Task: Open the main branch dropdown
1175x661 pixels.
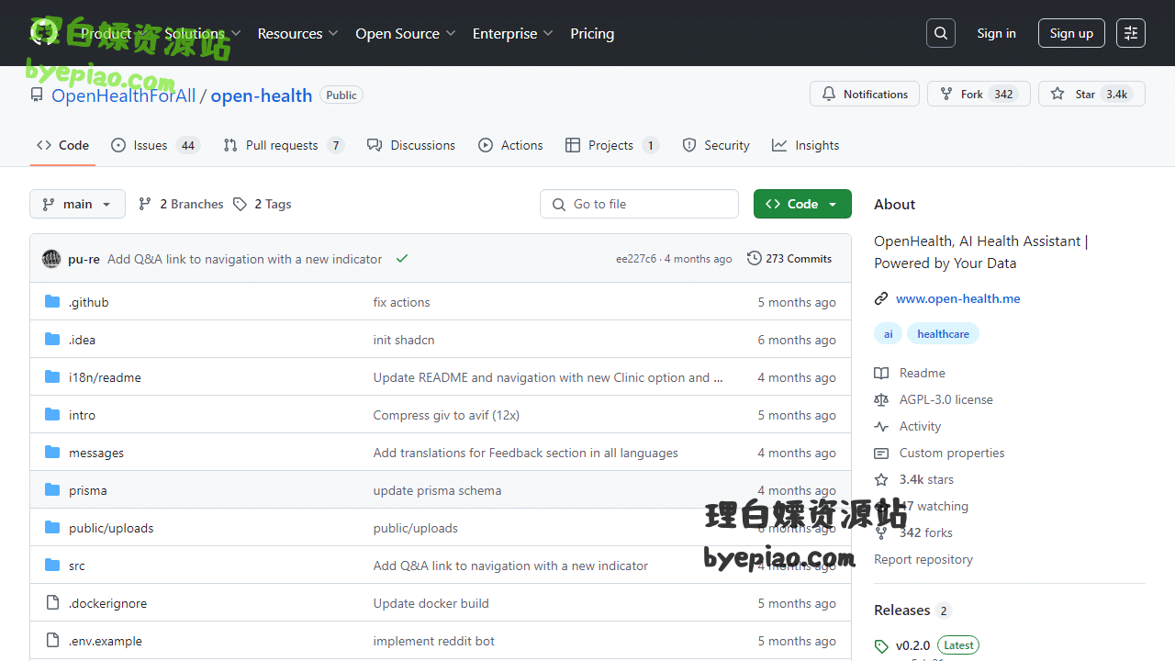Action: 77,204
